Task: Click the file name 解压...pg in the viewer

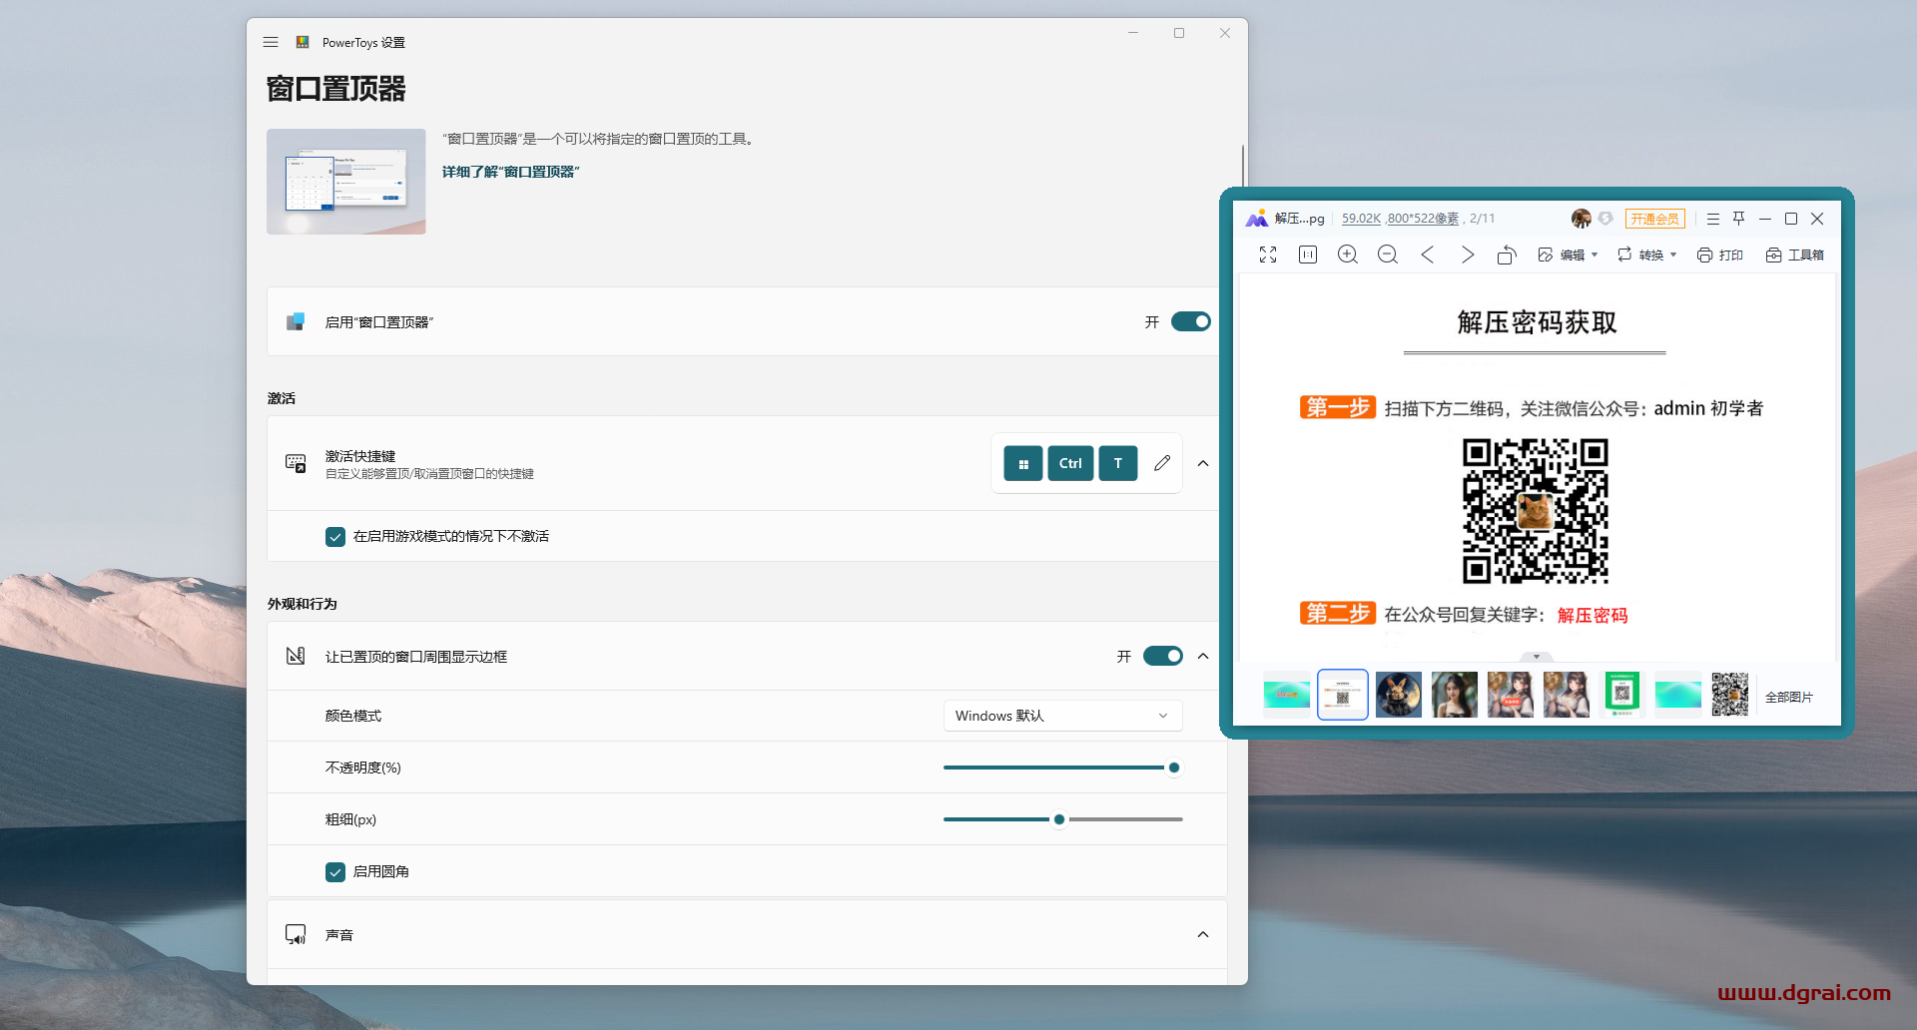Action: pos(1299,219)
